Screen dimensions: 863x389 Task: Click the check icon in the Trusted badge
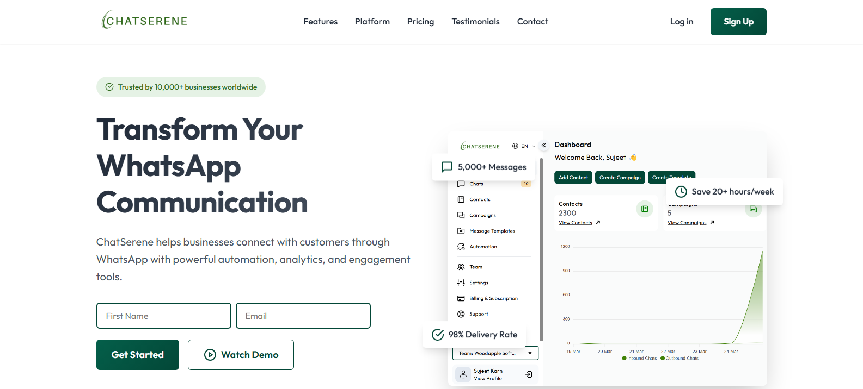point(109,87)
